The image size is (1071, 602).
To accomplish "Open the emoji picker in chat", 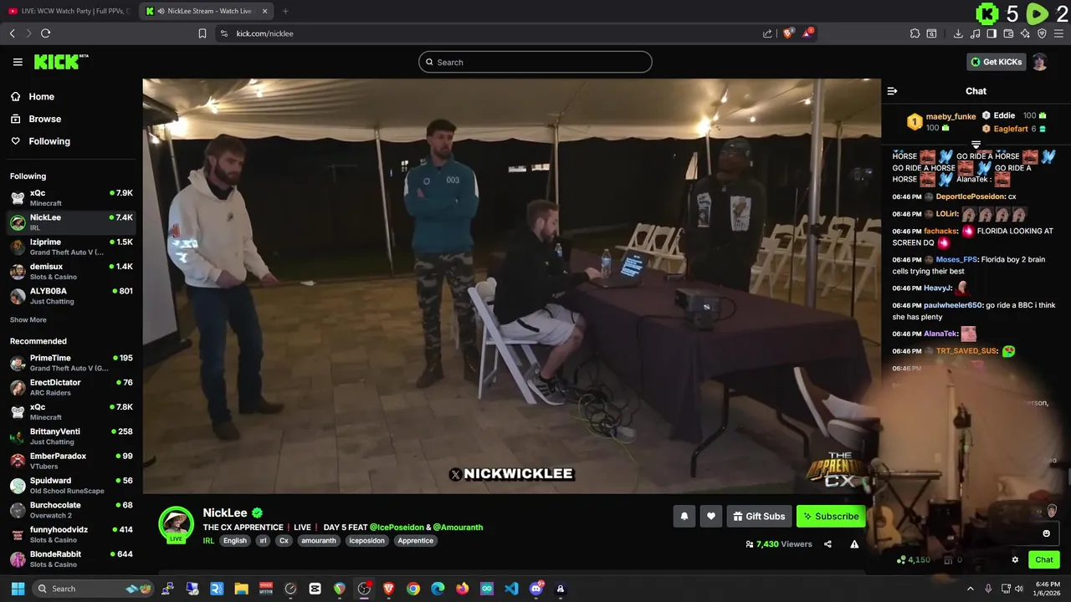I will point(1046,533).
